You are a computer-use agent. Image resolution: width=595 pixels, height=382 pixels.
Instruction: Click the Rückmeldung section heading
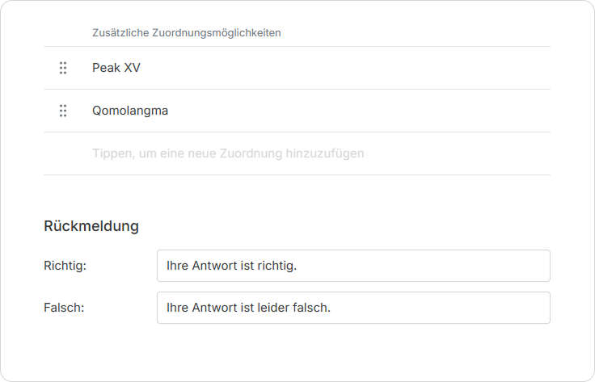91,226
